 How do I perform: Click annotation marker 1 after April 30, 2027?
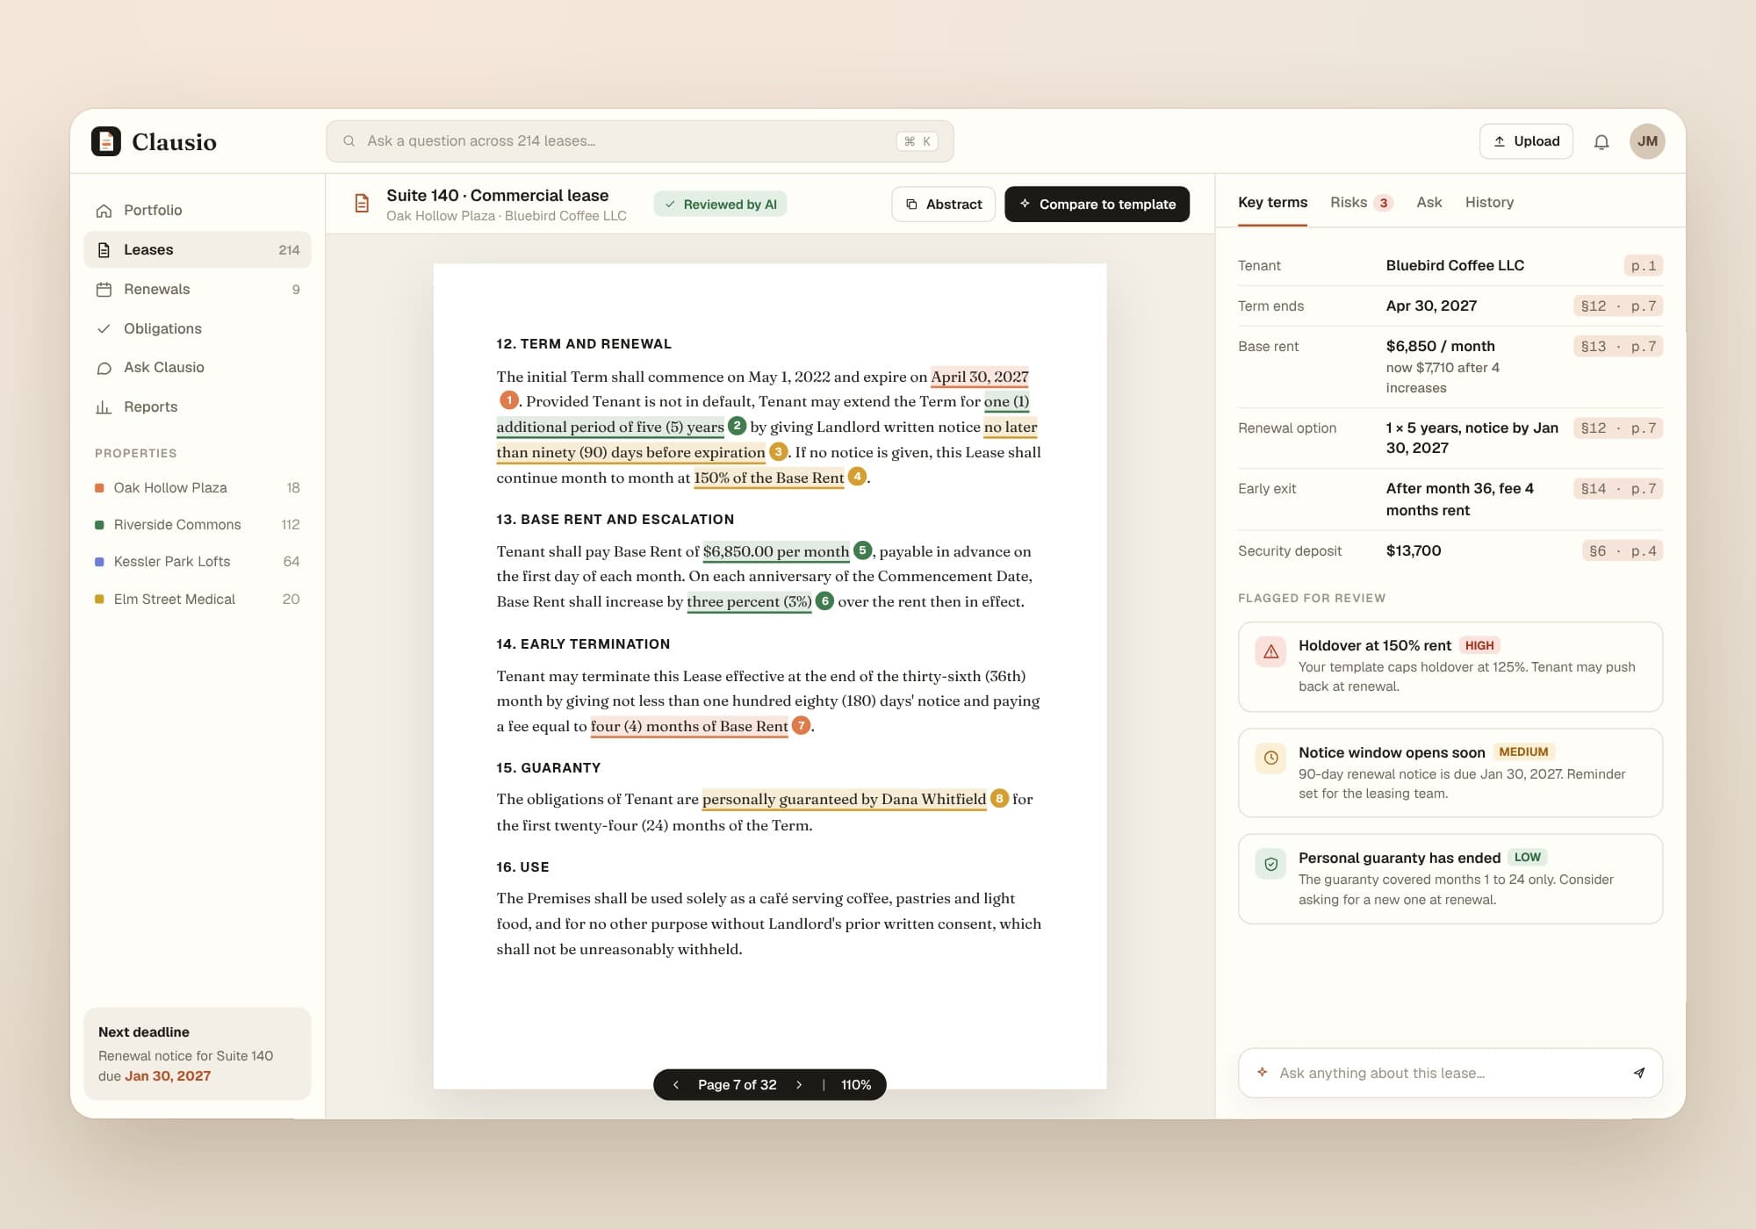(508, 400)
